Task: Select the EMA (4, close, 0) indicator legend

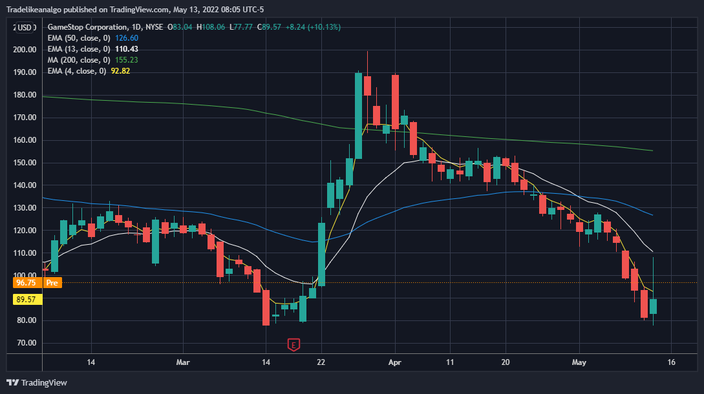Action: click(77, 71)
